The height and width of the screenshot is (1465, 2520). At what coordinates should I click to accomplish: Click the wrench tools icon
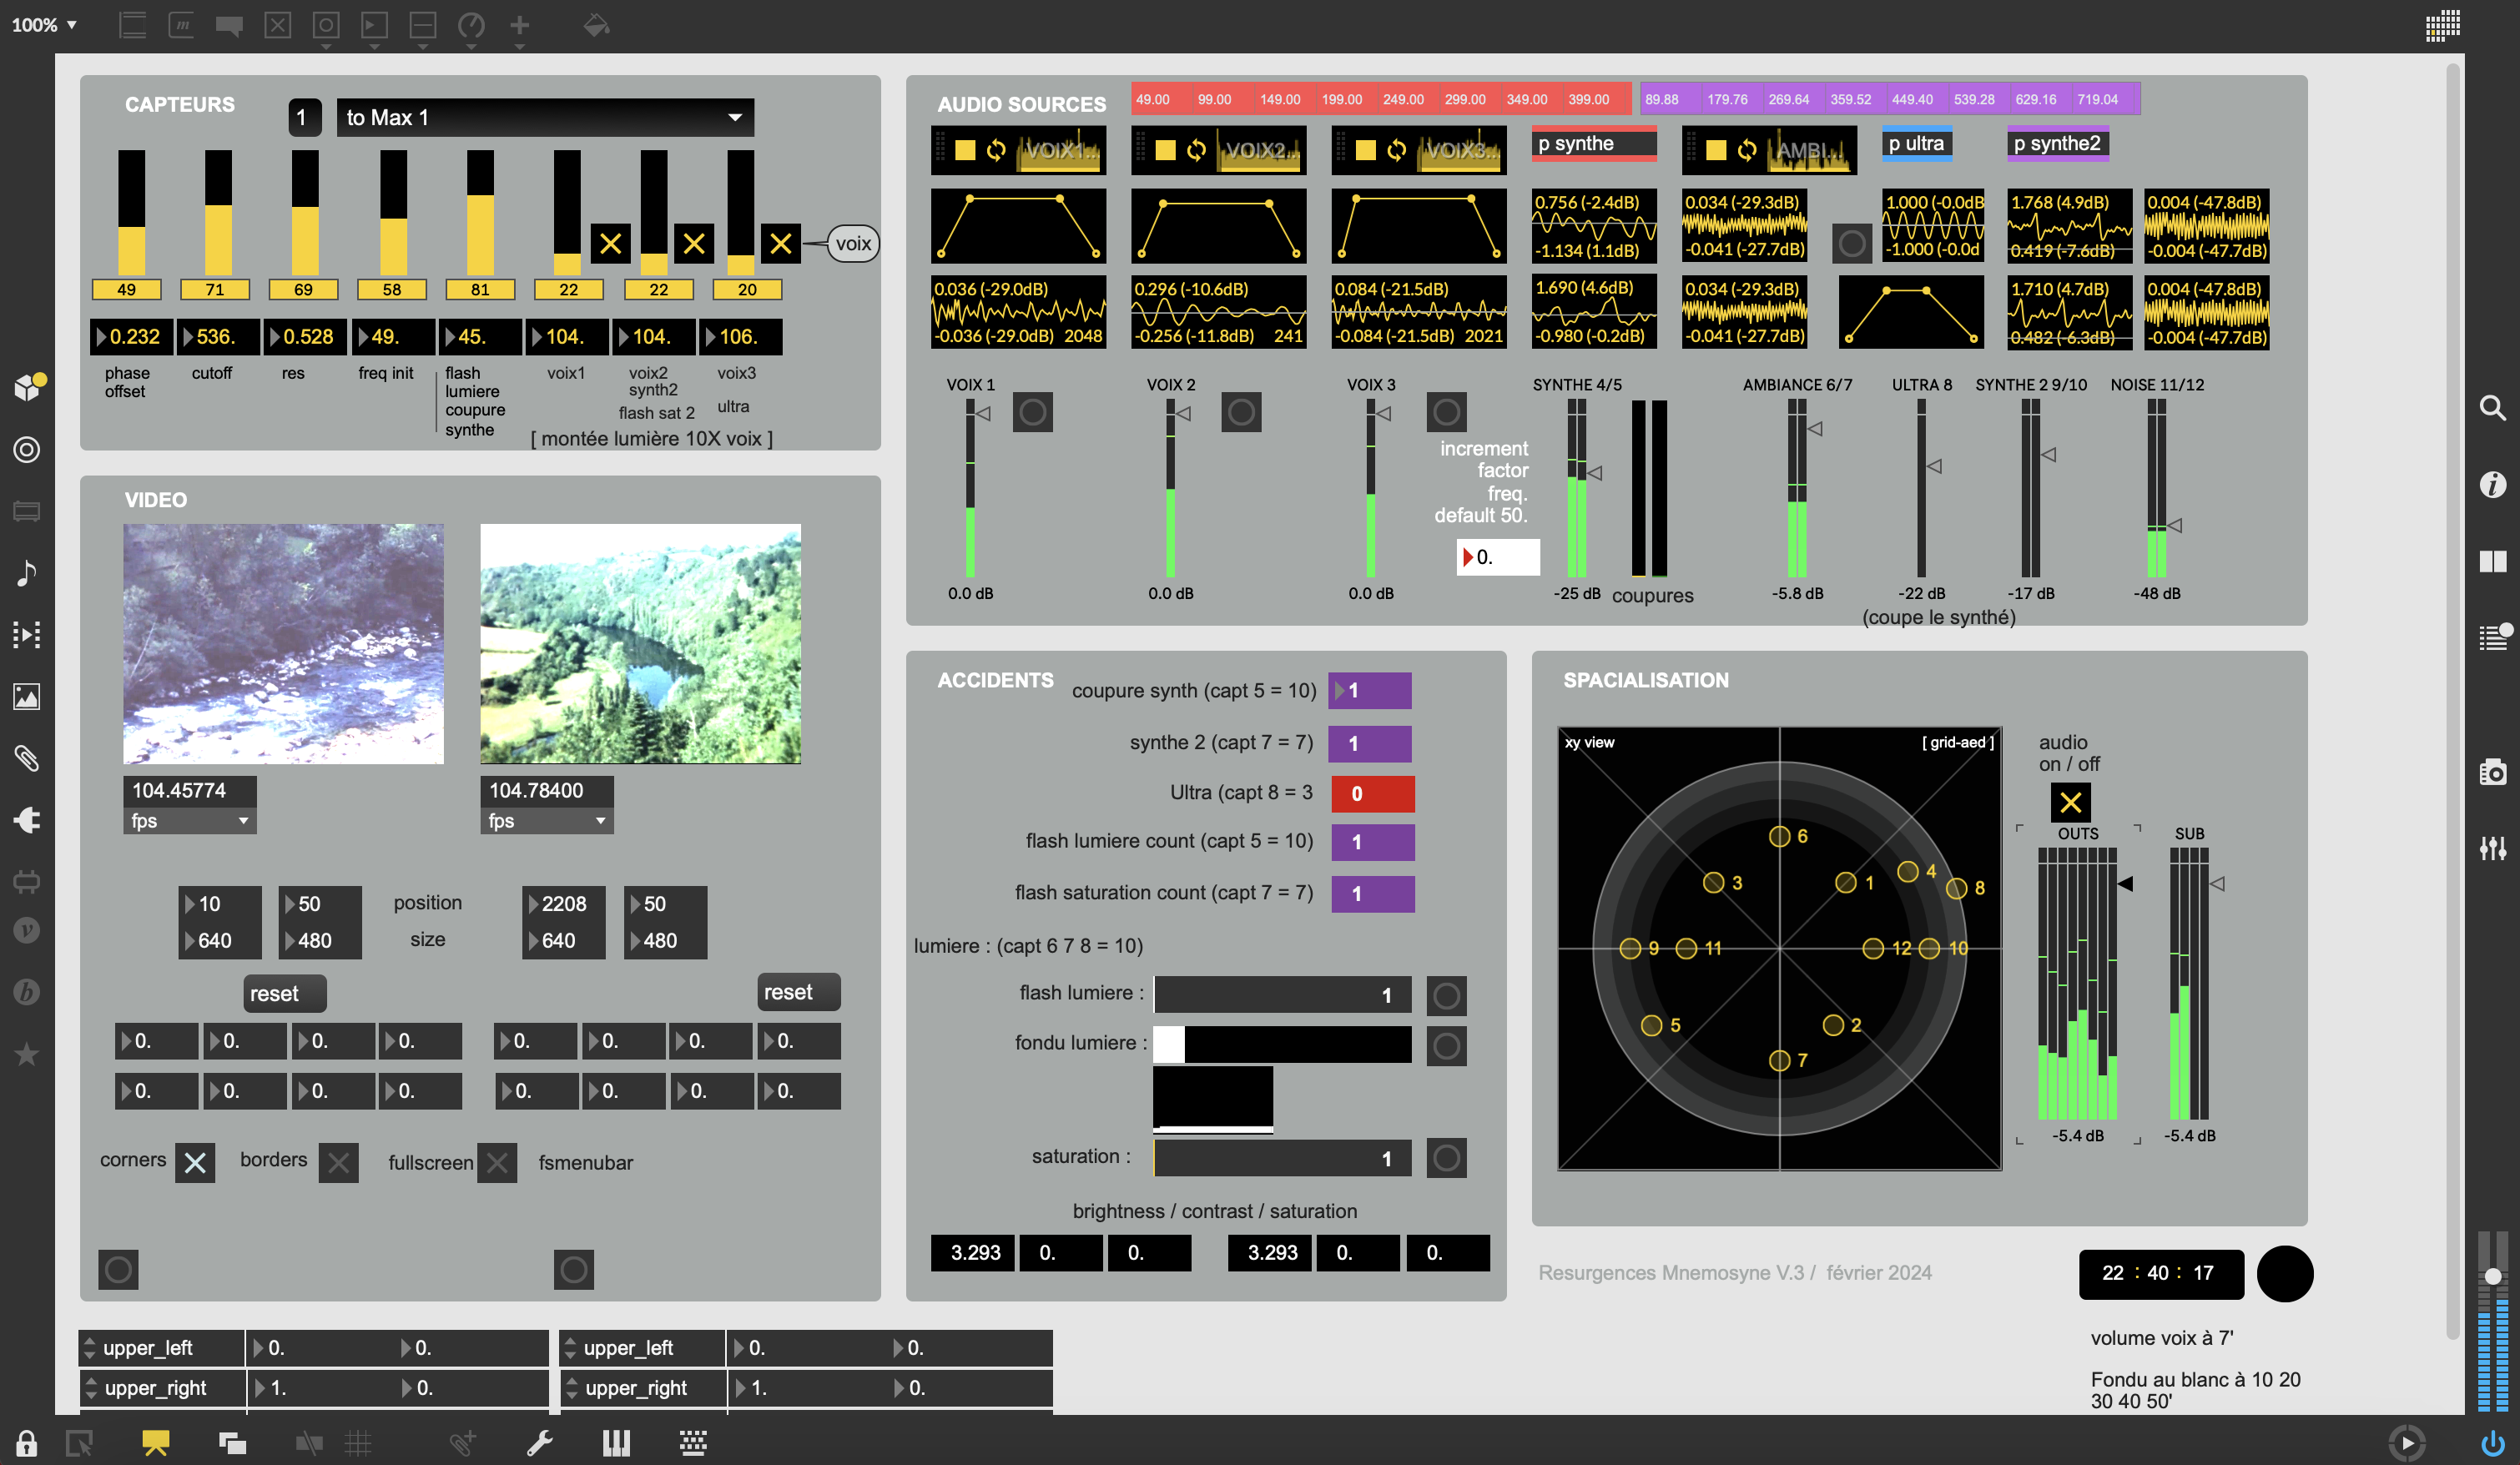click(540, 1443)
